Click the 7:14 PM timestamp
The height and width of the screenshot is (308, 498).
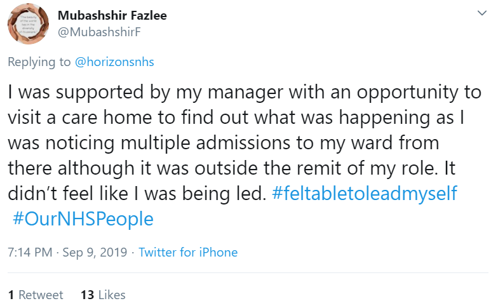click(30, 252)
